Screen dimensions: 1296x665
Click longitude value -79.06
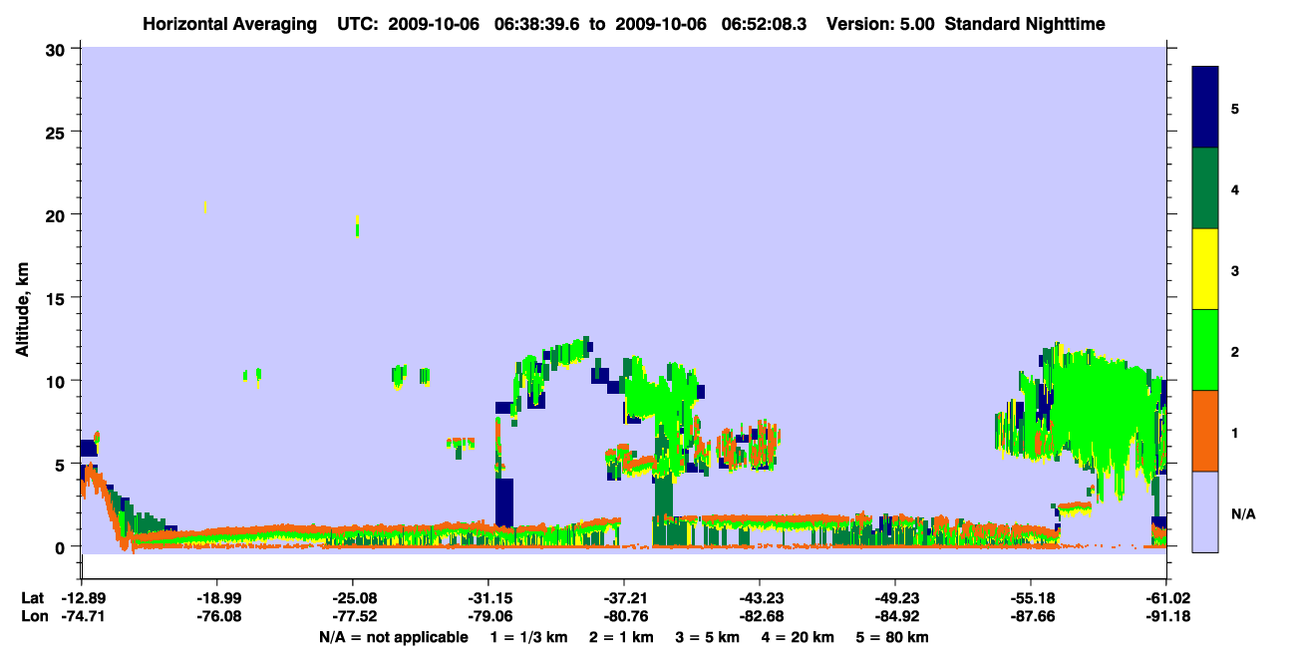(488, 617)
